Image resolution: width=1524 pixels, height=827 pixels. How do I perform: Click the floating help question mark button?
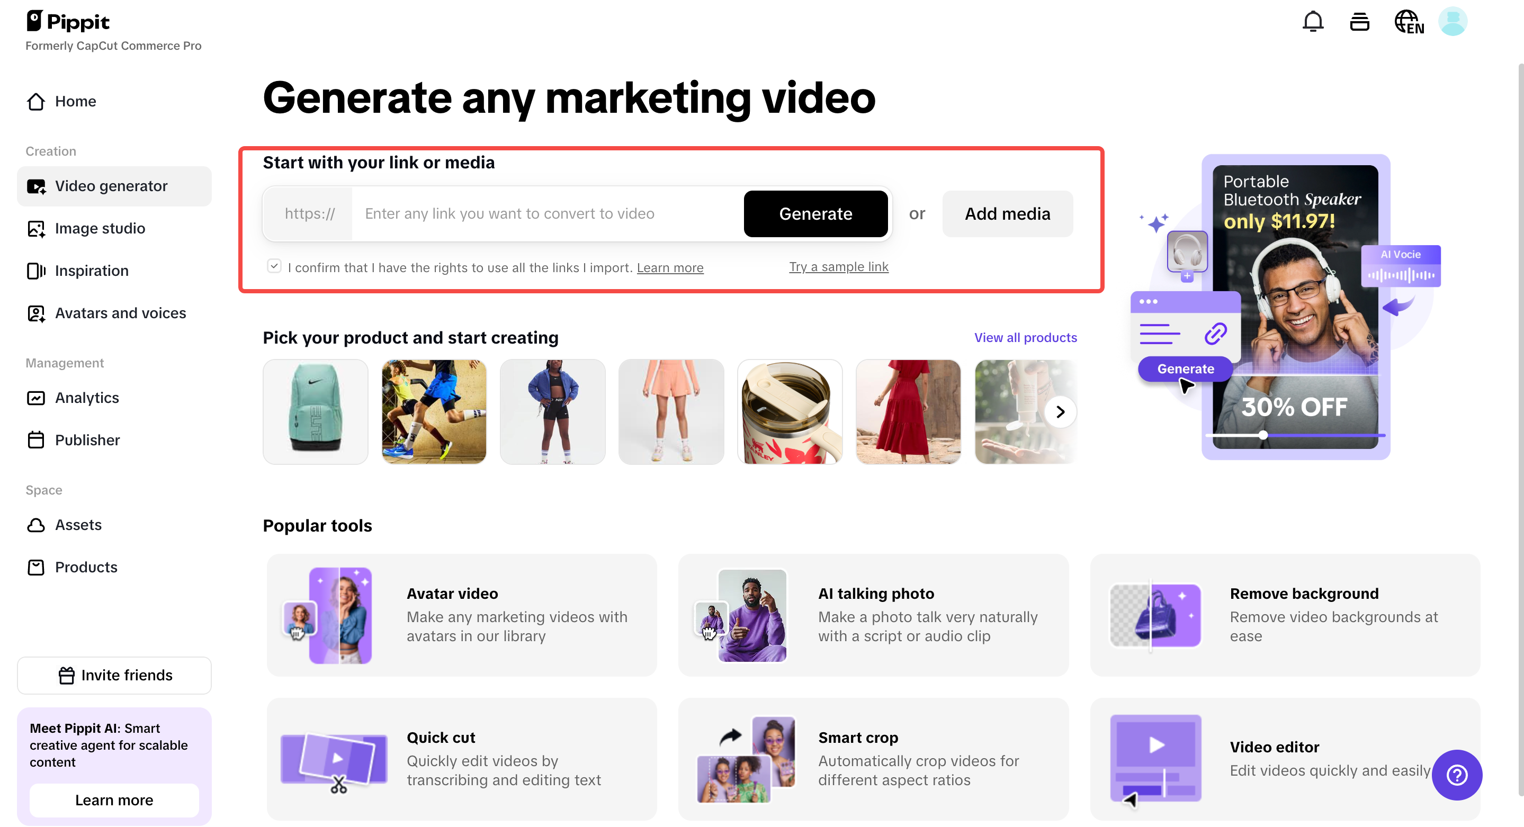(1457, 775)
